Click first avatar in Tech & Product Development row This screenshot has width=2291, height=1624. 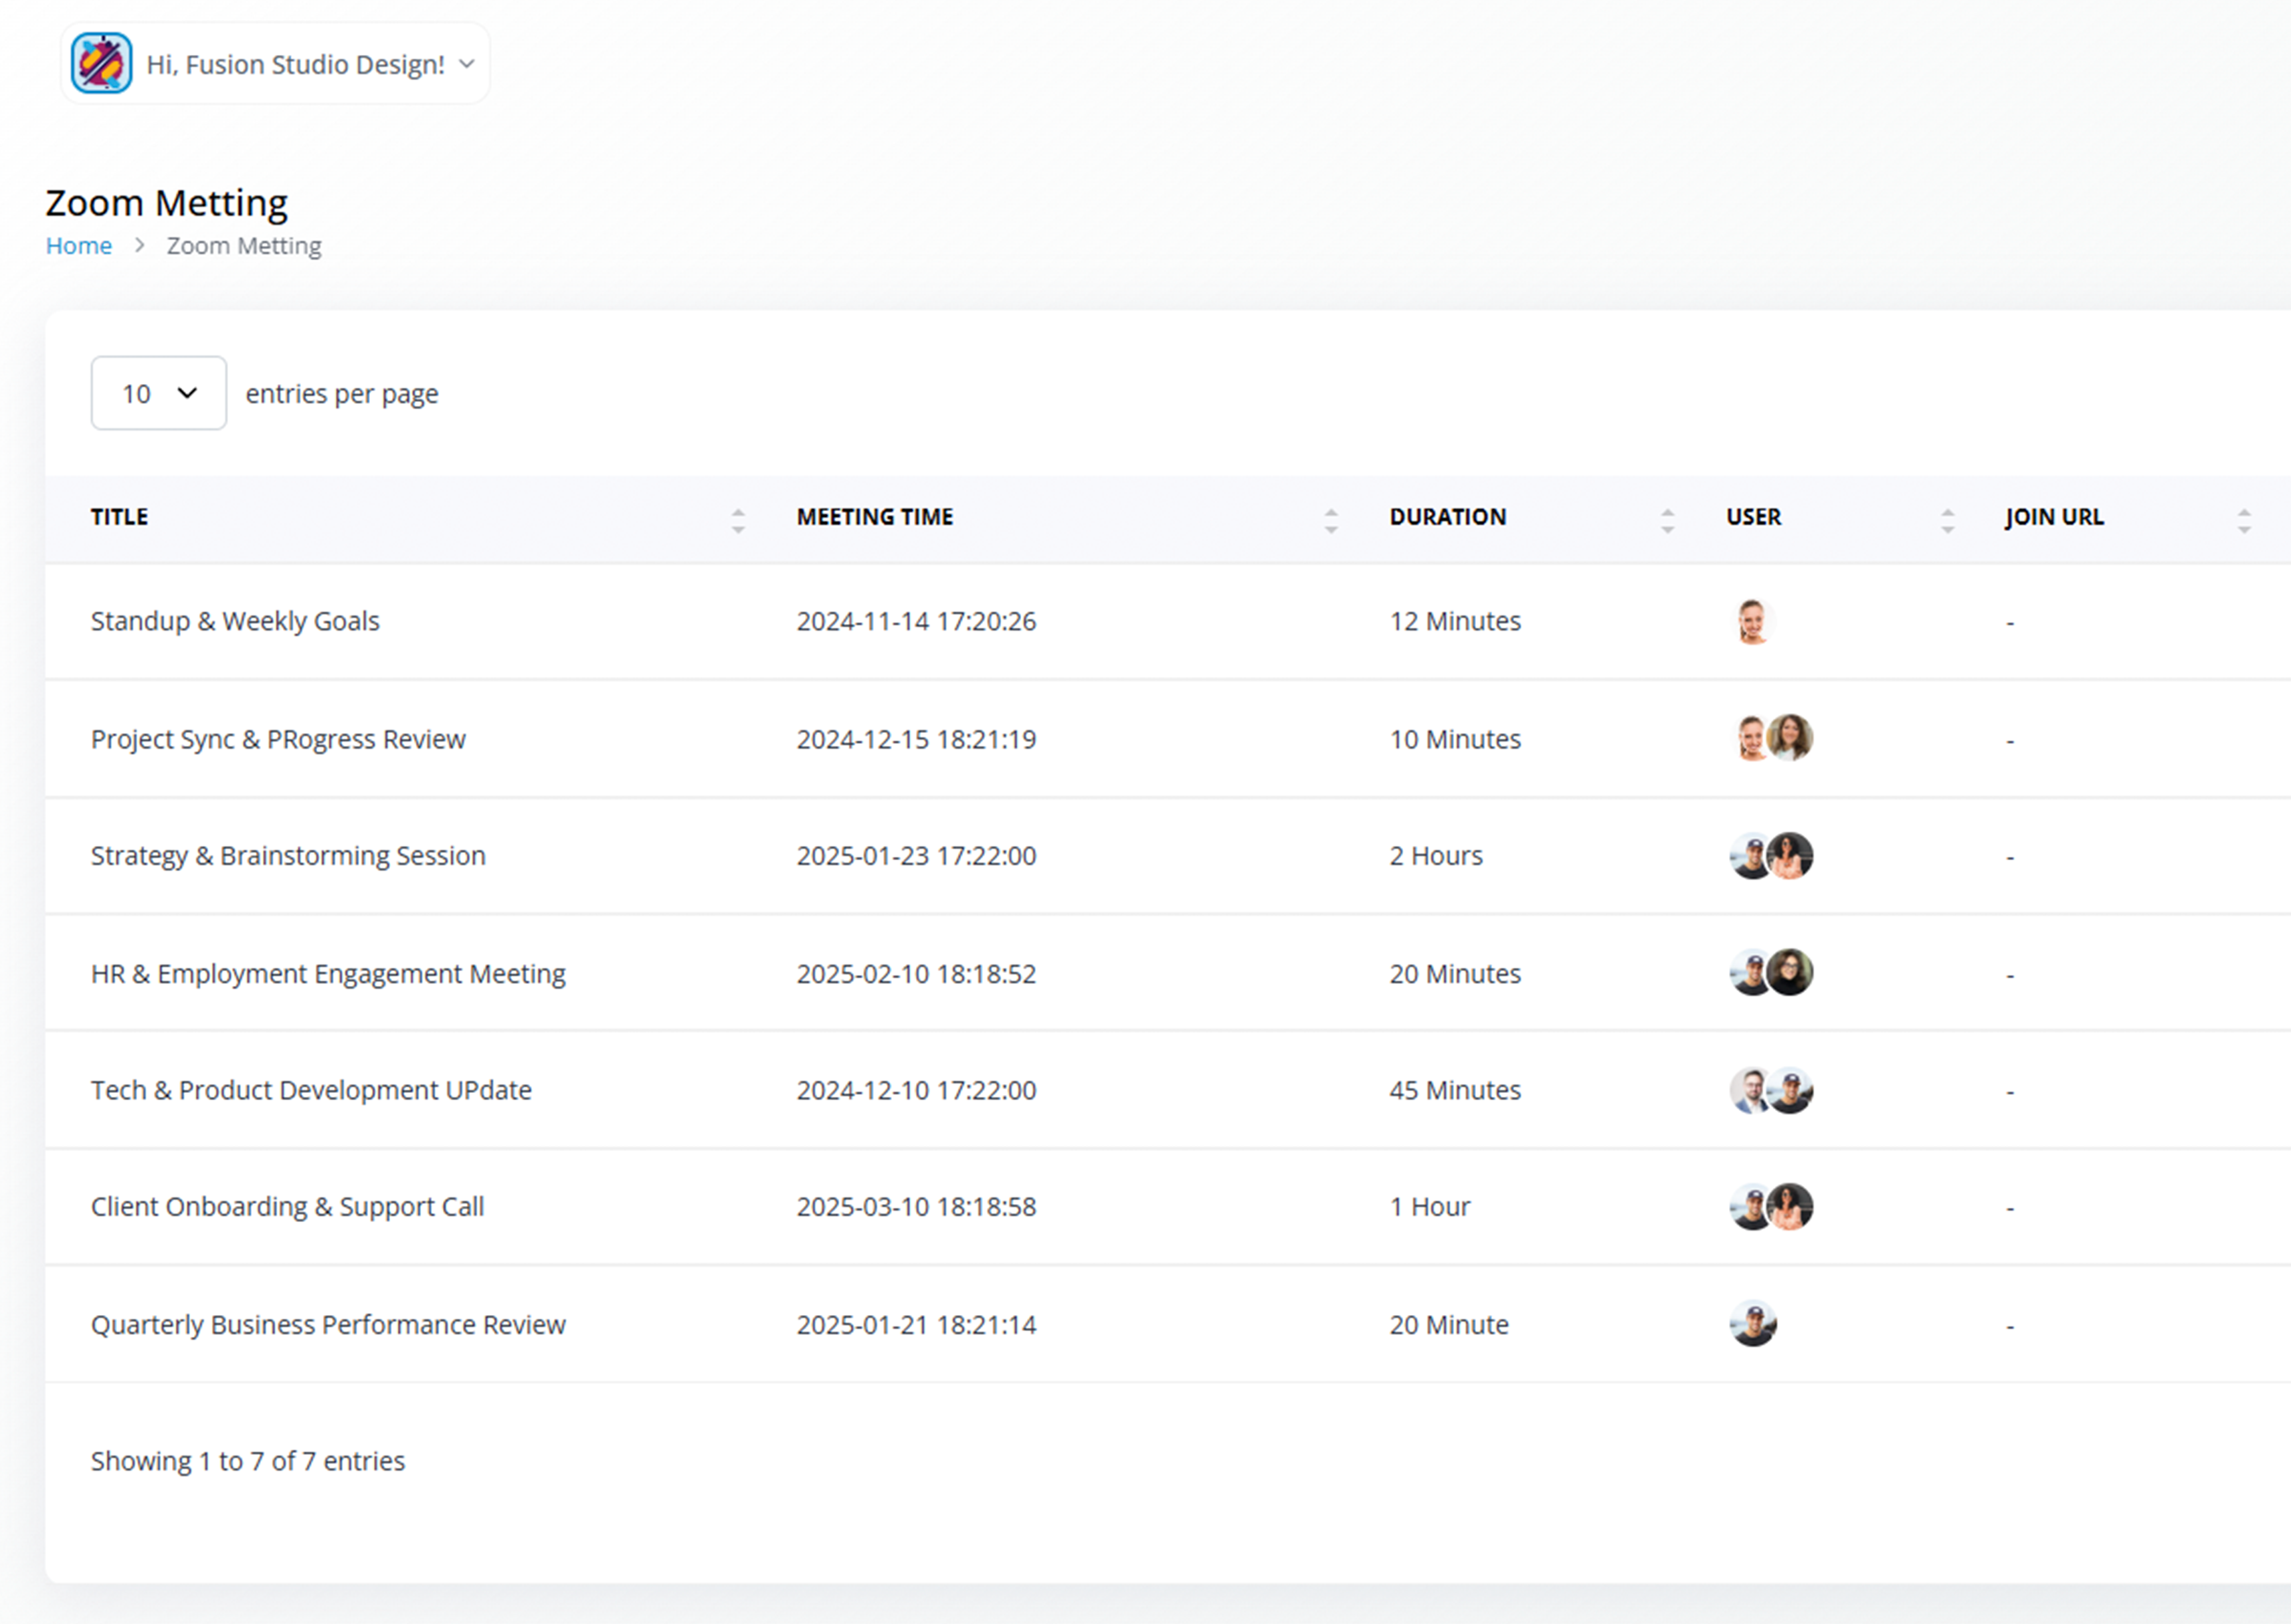1751,1090
